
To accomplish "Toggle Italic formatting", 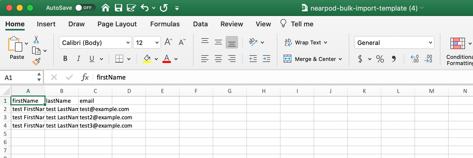I will click(78, 59).
